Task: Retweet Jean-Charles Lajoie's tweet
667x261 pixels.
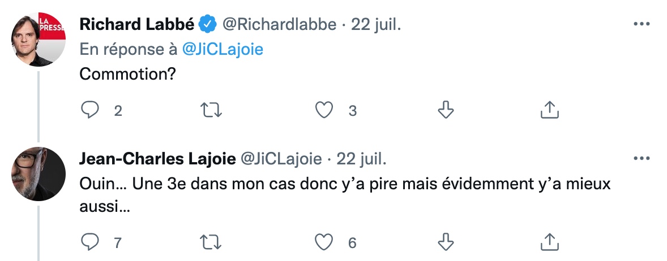Action: click(x=211, y=242)
